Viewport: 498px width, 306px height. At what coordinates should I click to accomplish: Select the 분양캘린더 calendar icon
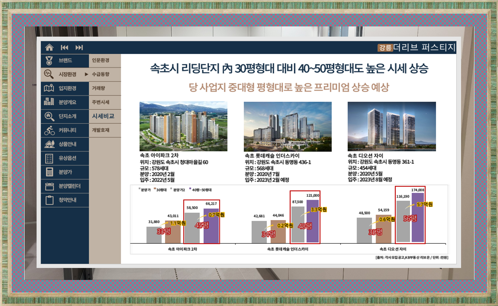click(x=49, y=186)
